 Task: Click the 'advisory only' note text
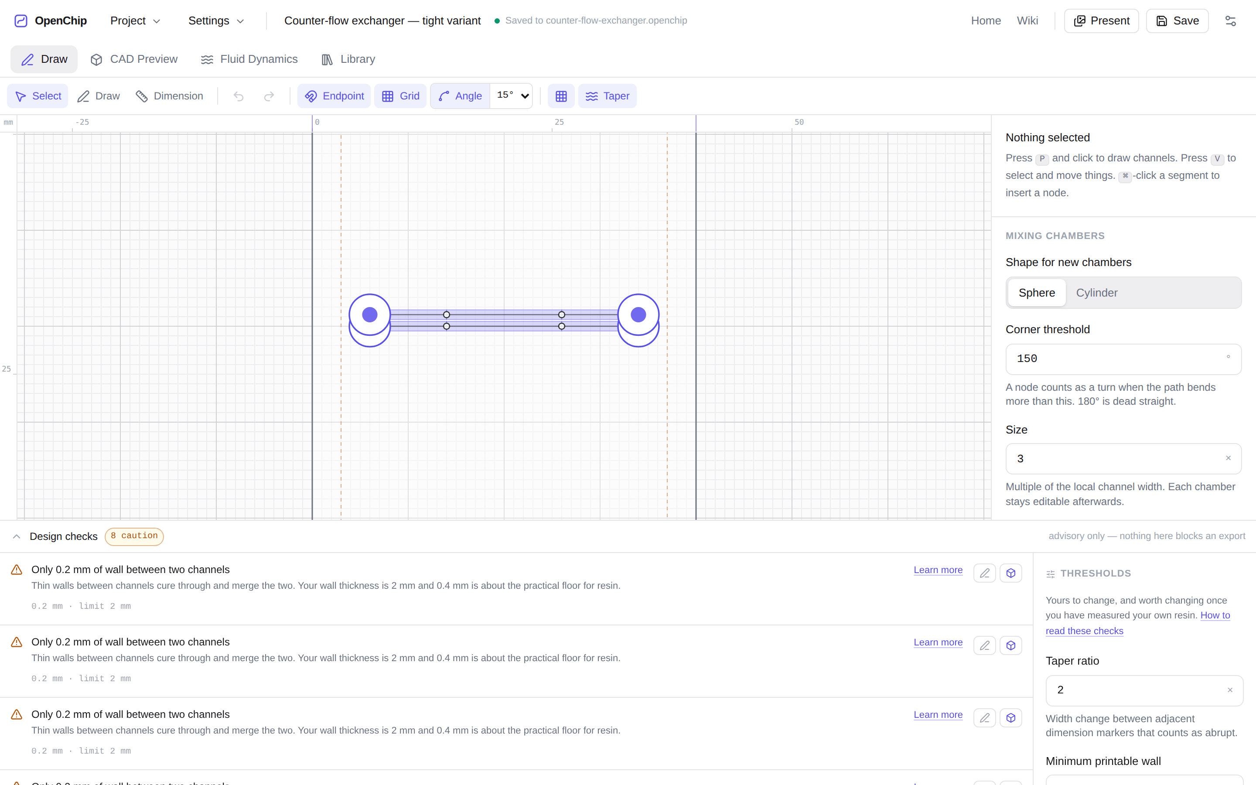click(1147, 536)
